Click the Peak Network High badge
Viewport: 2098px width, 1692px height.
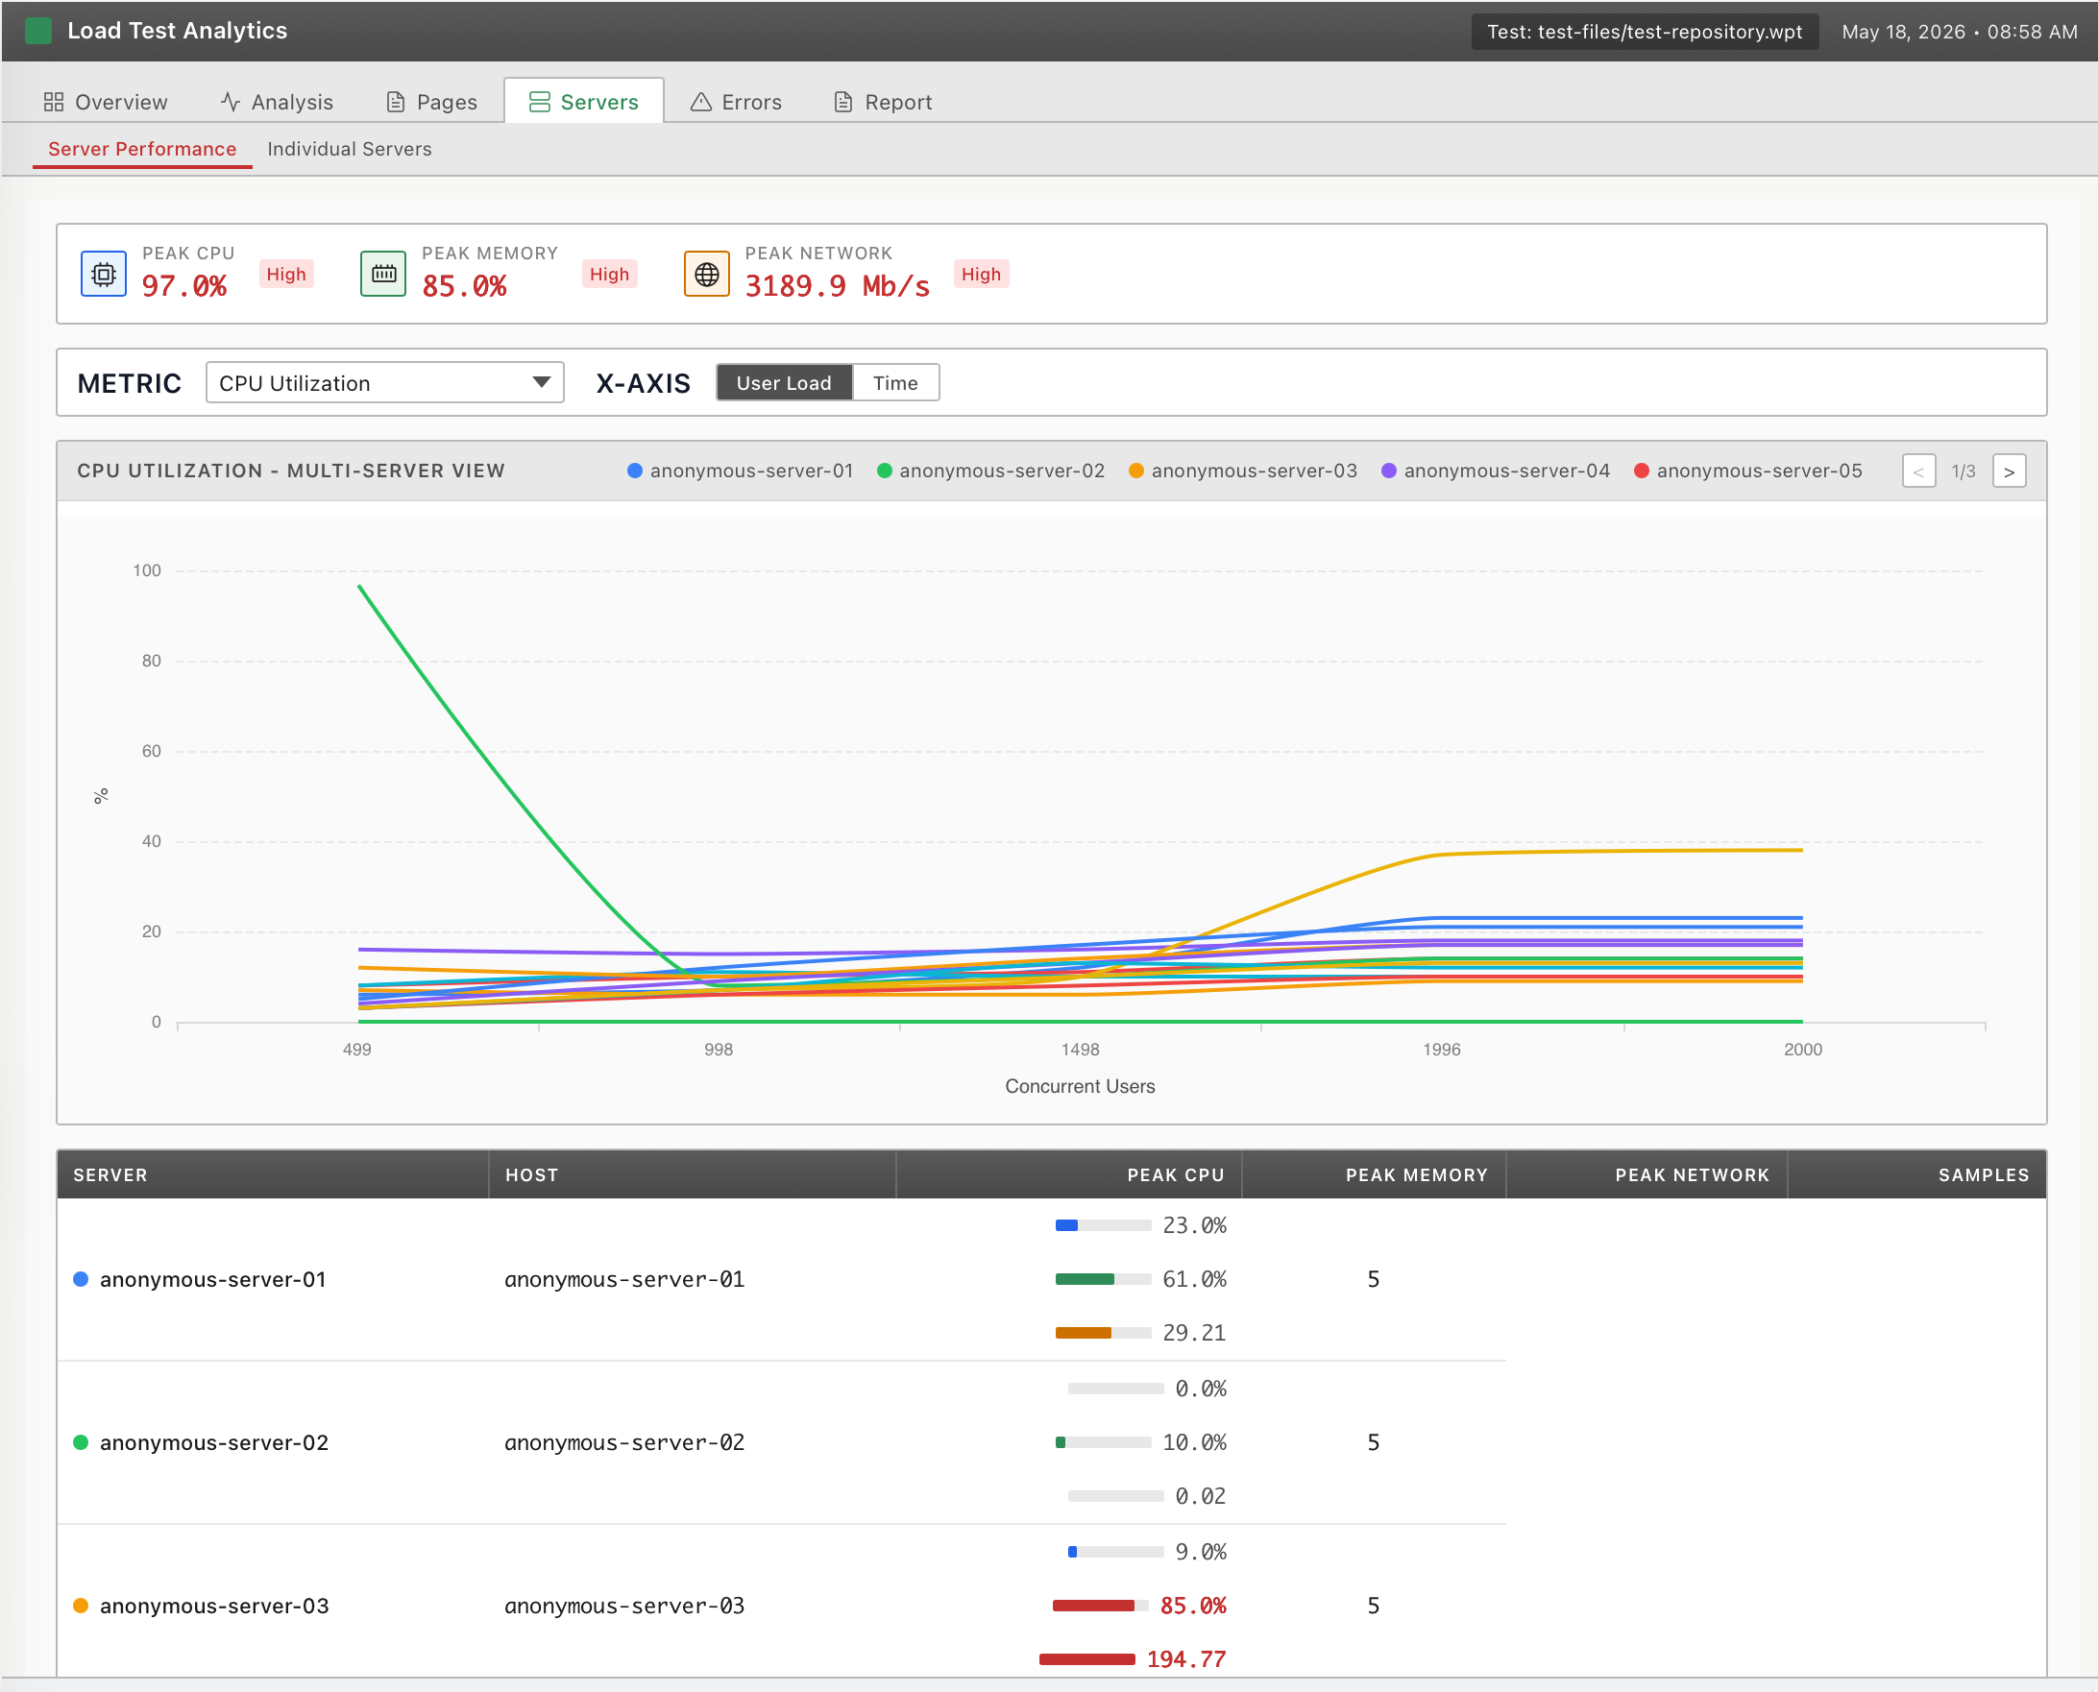[x=981, y=274]
